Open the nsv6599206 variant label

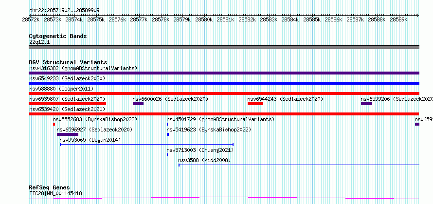[x=397, y=99]
